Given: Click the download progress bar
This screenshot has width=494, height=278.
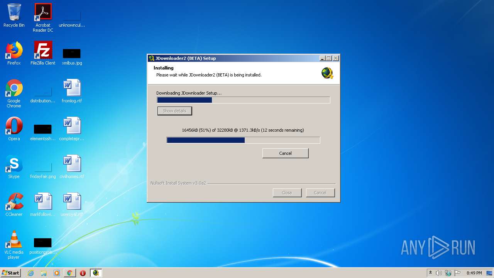Looking at the screenshot, I should (x=243, y=140).
